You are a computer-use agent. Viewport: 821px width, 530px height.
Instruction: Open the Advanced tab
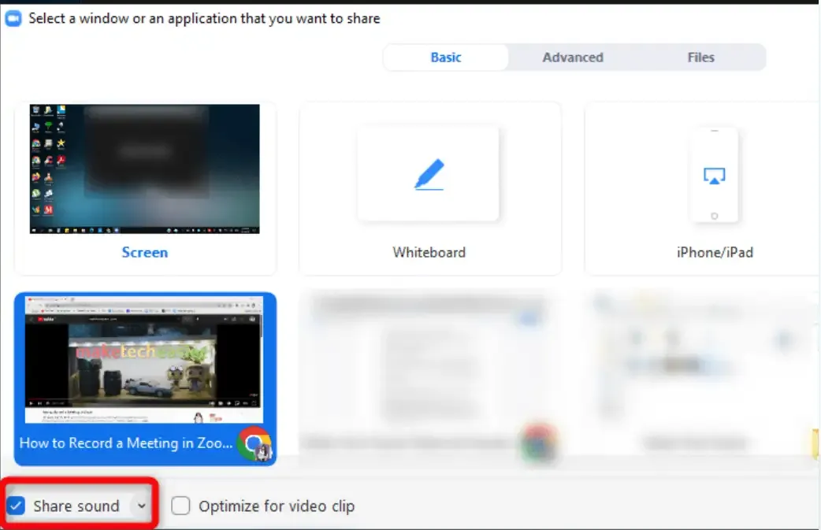coord(573,57)
